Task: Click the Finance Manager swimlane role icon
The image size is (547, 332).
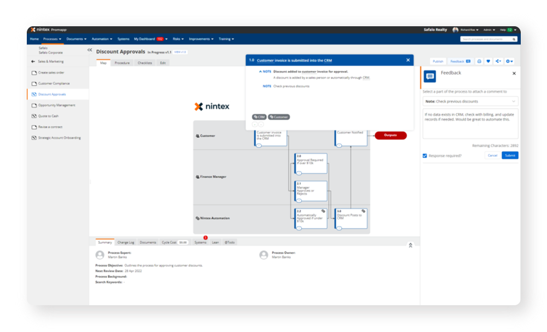Action: [x=197, y=177]
